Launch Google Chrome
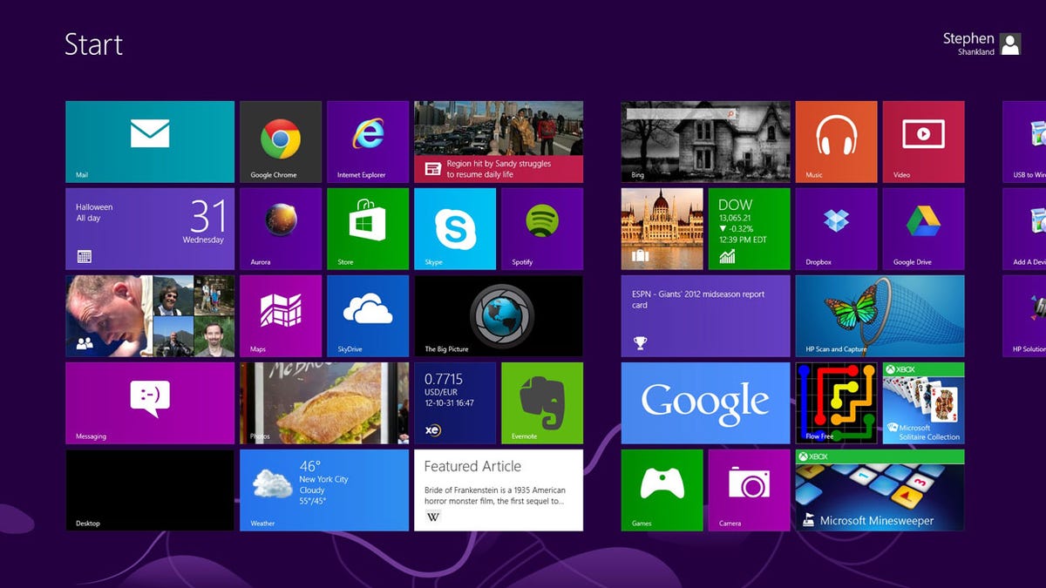Screen dimensions: 1046x588 click(280, 141)
